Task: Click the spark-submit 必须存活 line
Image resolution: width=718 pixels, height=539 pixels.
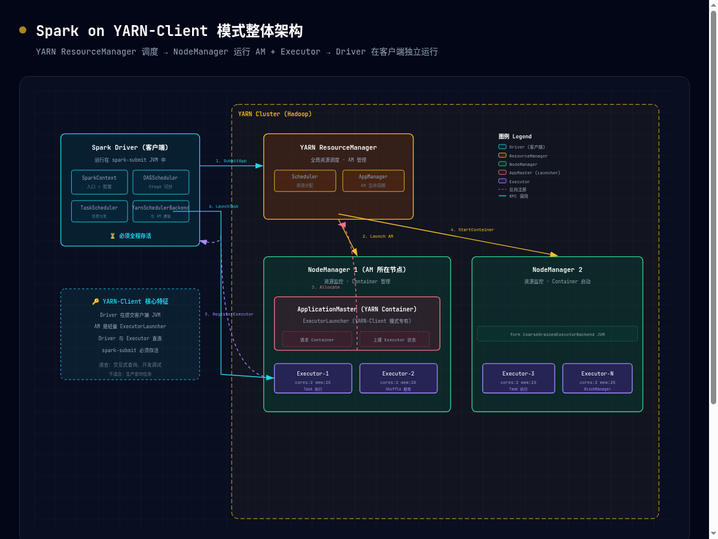Action: (130, 350)
